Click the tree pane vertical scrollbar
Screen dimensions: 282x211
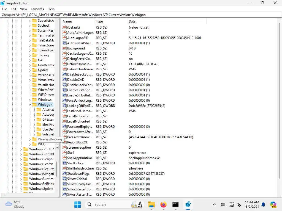tap(57, 169)
